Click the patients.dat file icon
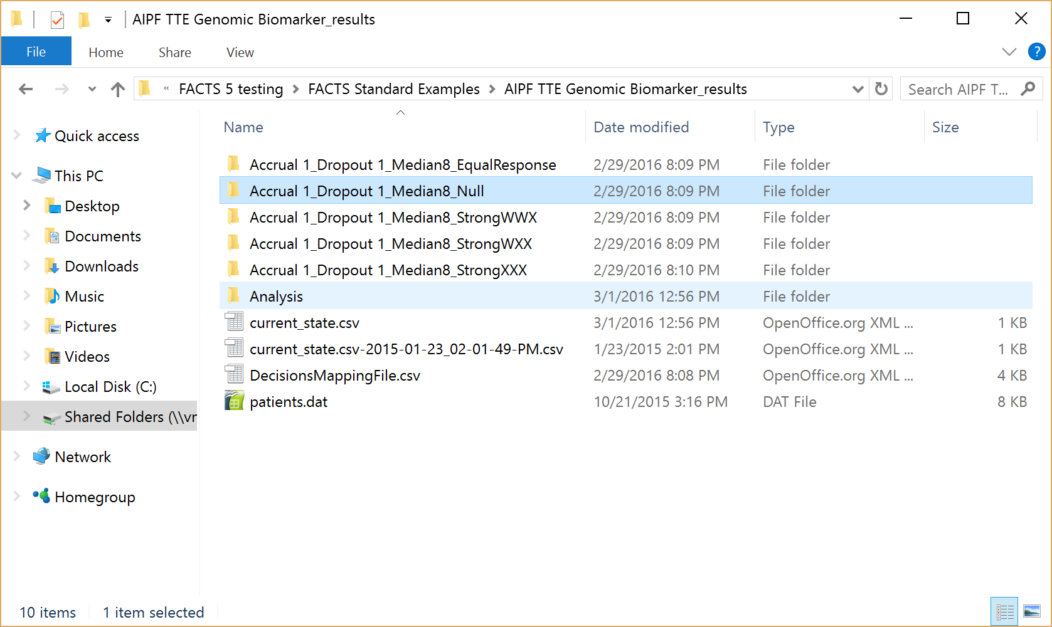Screen dimensions: 1052x627 (234, 402)
